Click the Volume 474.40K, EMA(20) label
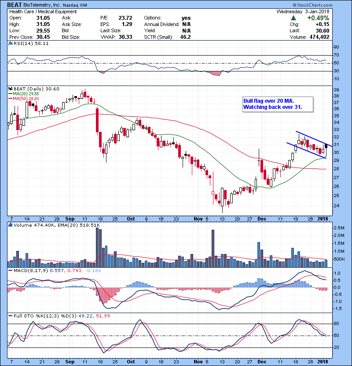Image resolution: width=352 pixels, height=366 pixels. [x=57, y=225]
